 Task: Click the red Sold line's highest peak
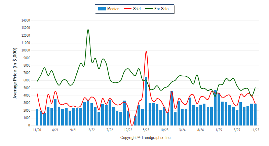[146, 51]
